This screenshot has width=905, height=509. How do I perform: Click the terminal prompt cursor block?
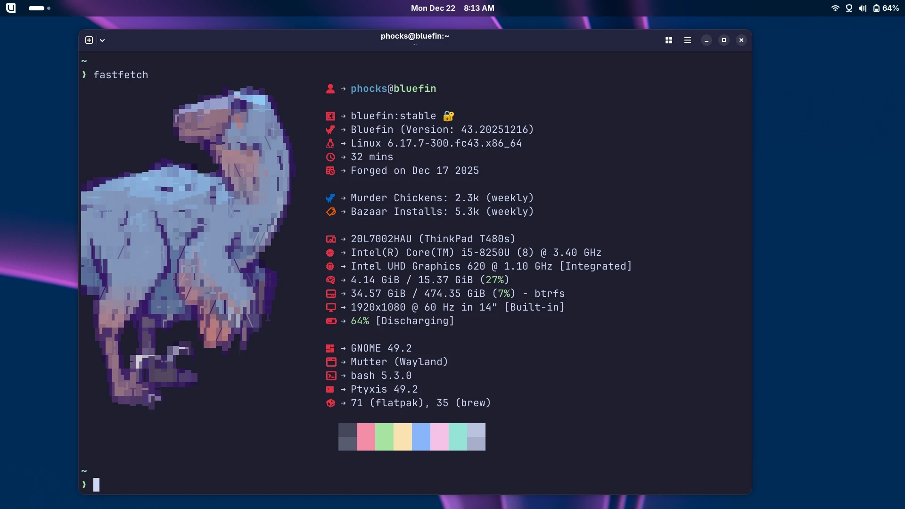(96, 484)
